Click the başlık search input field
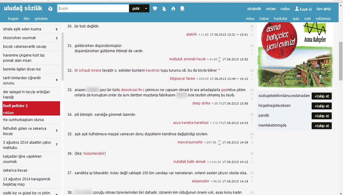 click(x=93, y=8)
